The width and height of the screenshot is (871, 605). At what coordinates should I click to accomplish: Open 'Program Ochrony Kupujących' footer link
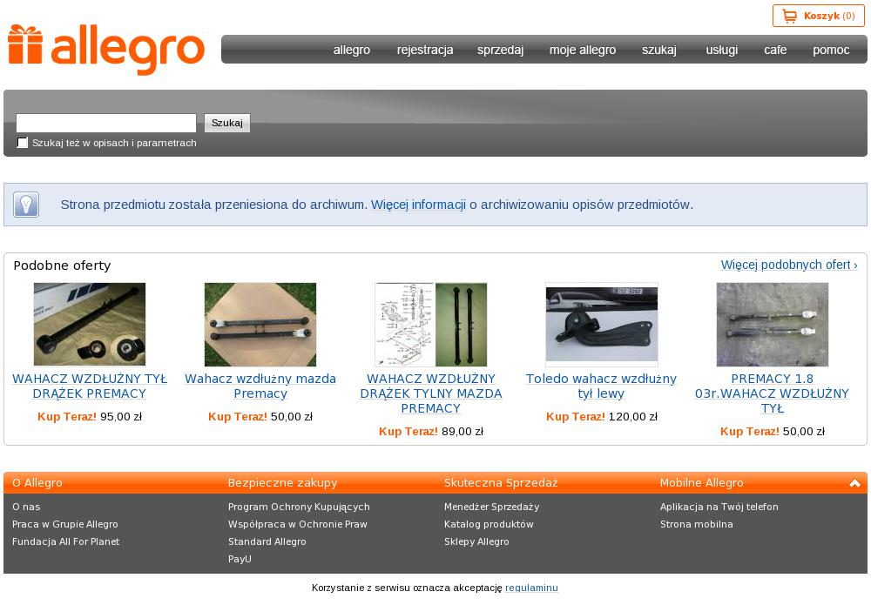[x=299, y=507]
